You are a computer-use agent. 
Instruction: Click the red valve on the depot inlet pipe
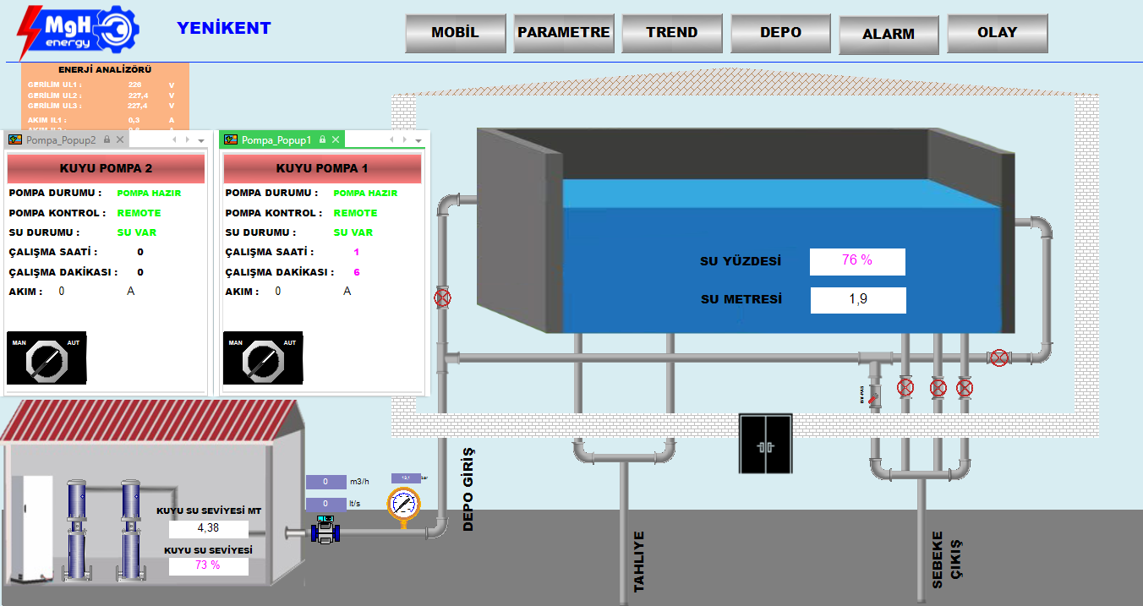pyautogui.click(x=442, y=298)
